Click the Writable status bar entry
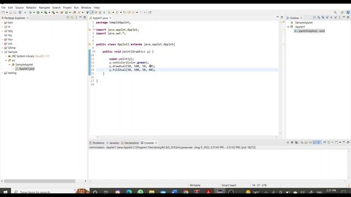The width and height of the screenshot is (351, 197). (195, 185)
